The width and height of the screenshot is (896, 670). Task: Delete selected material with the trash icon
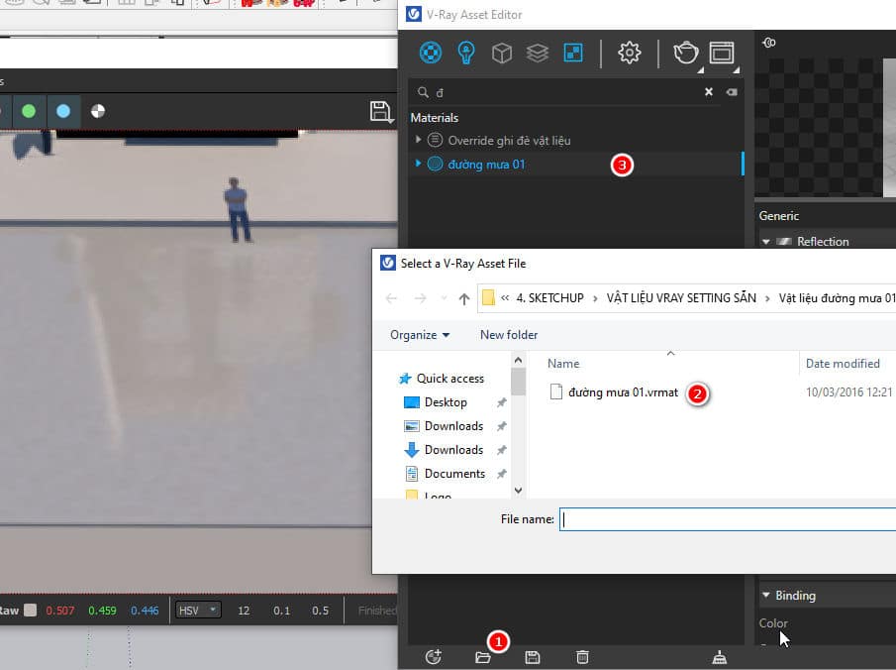click(582, 657)
